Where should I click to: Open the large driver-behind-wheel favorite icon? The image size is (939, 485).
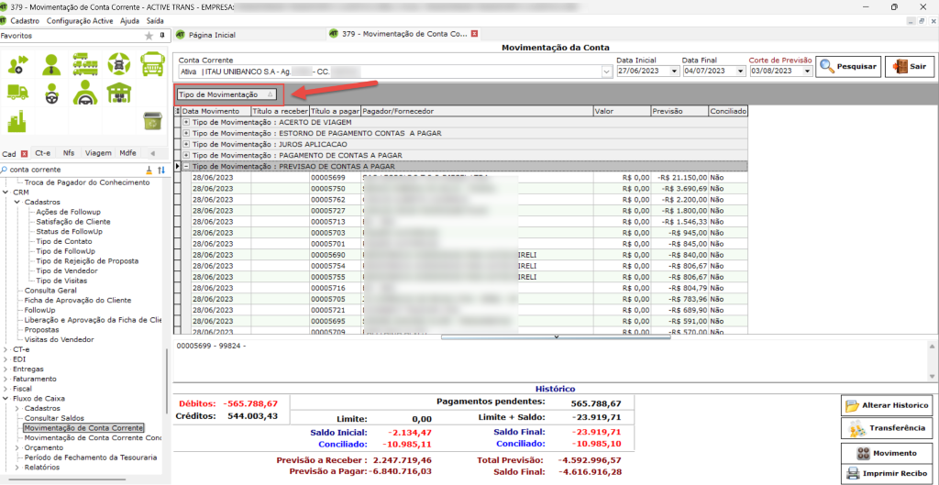pos(85,93)
